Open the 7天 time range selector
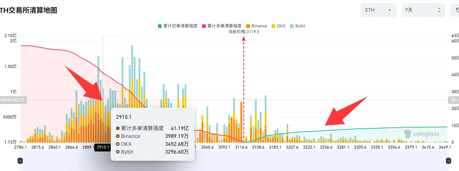Screen dimensions: 459x171 tap(423, 10)
